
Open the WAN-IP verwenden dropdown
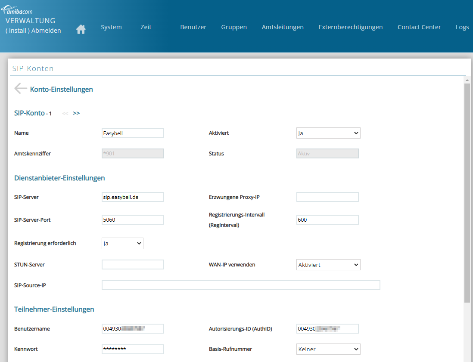328,265
